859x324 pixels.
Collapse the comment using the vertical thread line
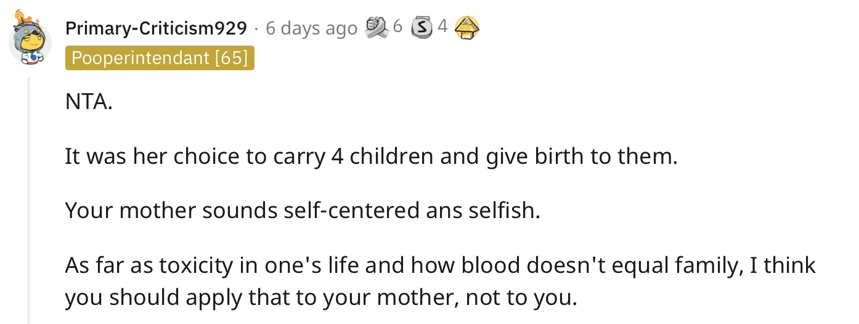pos(28,200)
